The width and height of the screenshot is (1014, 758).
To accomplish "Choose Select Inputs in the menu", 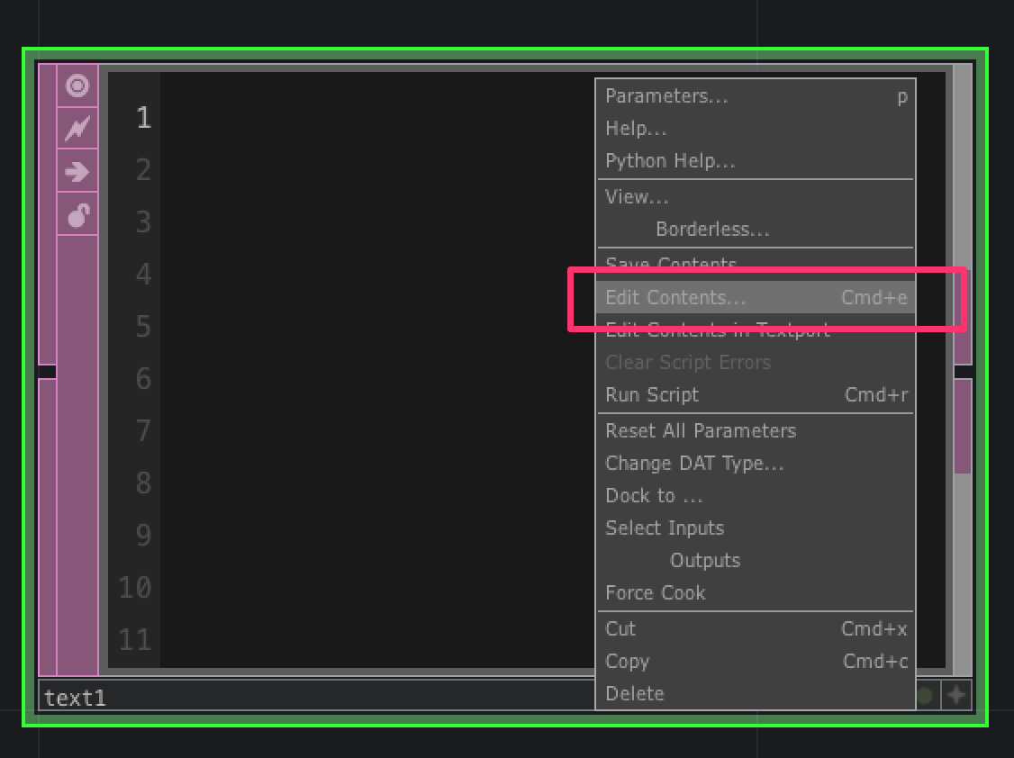I will click(x=755, y=528).
